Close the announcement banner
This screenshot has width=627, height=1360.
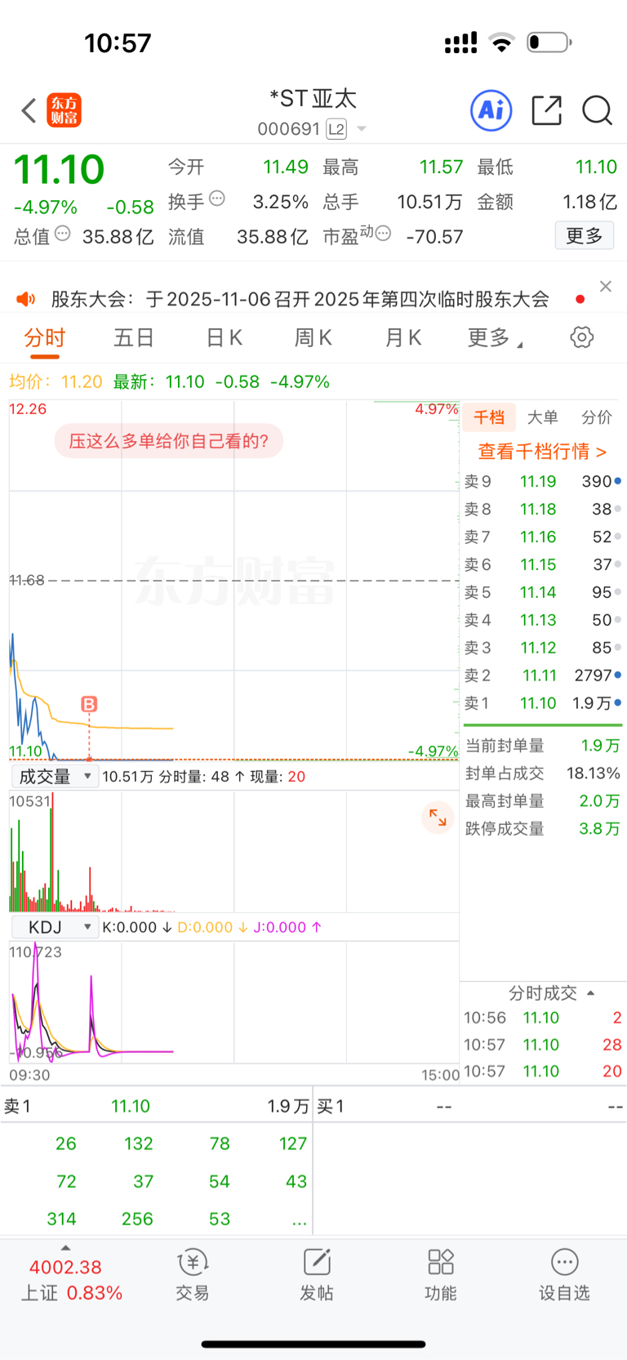click(x=606, y=286)
